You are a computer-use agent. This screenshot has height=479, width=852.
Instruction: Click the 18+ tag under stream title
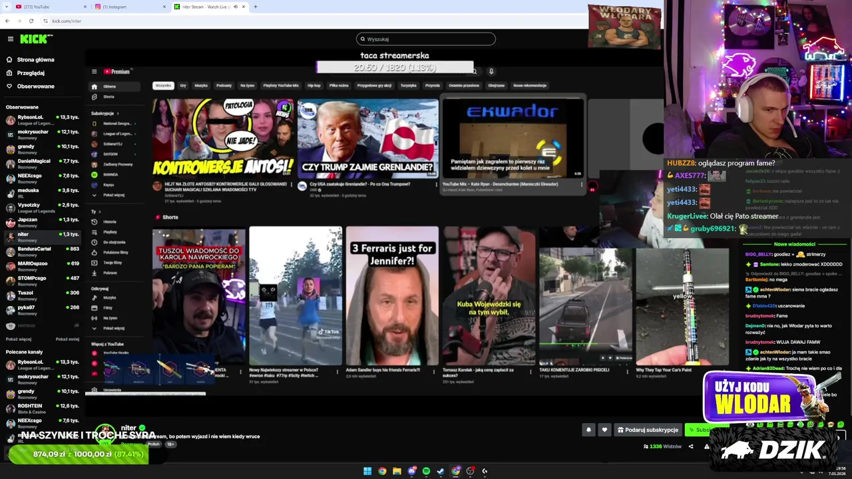click(170, 444)
